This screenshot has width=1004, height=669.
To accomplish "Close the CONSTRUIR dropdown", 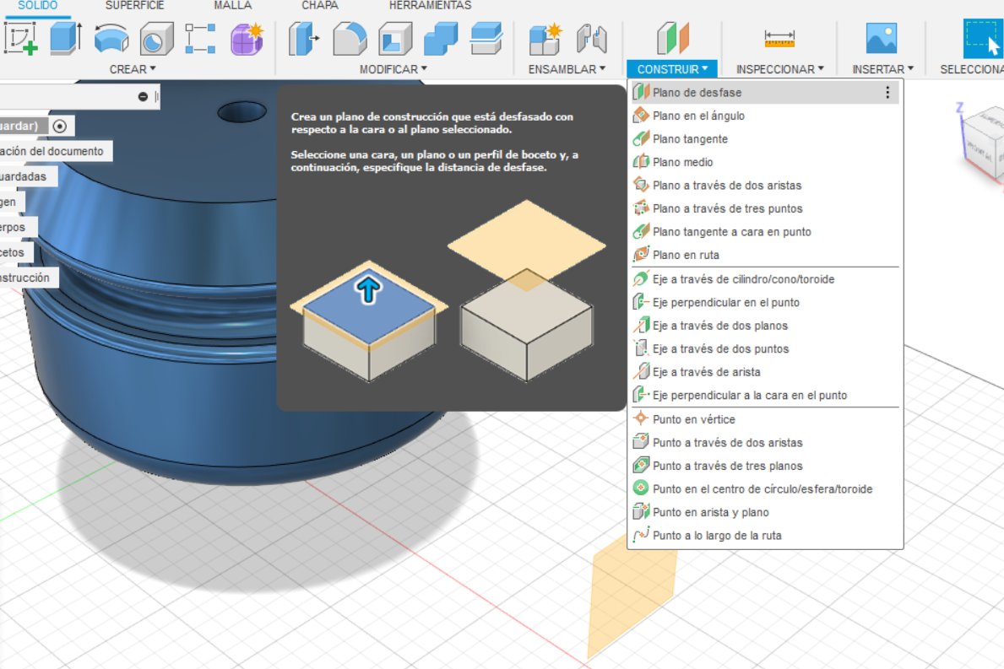I will [672, 69].
